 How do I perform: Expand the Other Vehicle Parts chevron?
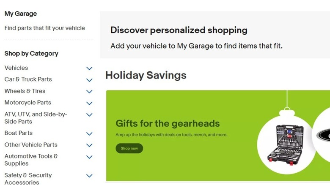point(89,145)
